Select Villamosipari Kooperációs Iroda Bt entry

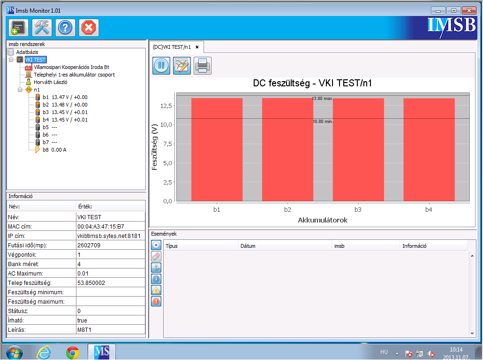click(x=71, y=67)
